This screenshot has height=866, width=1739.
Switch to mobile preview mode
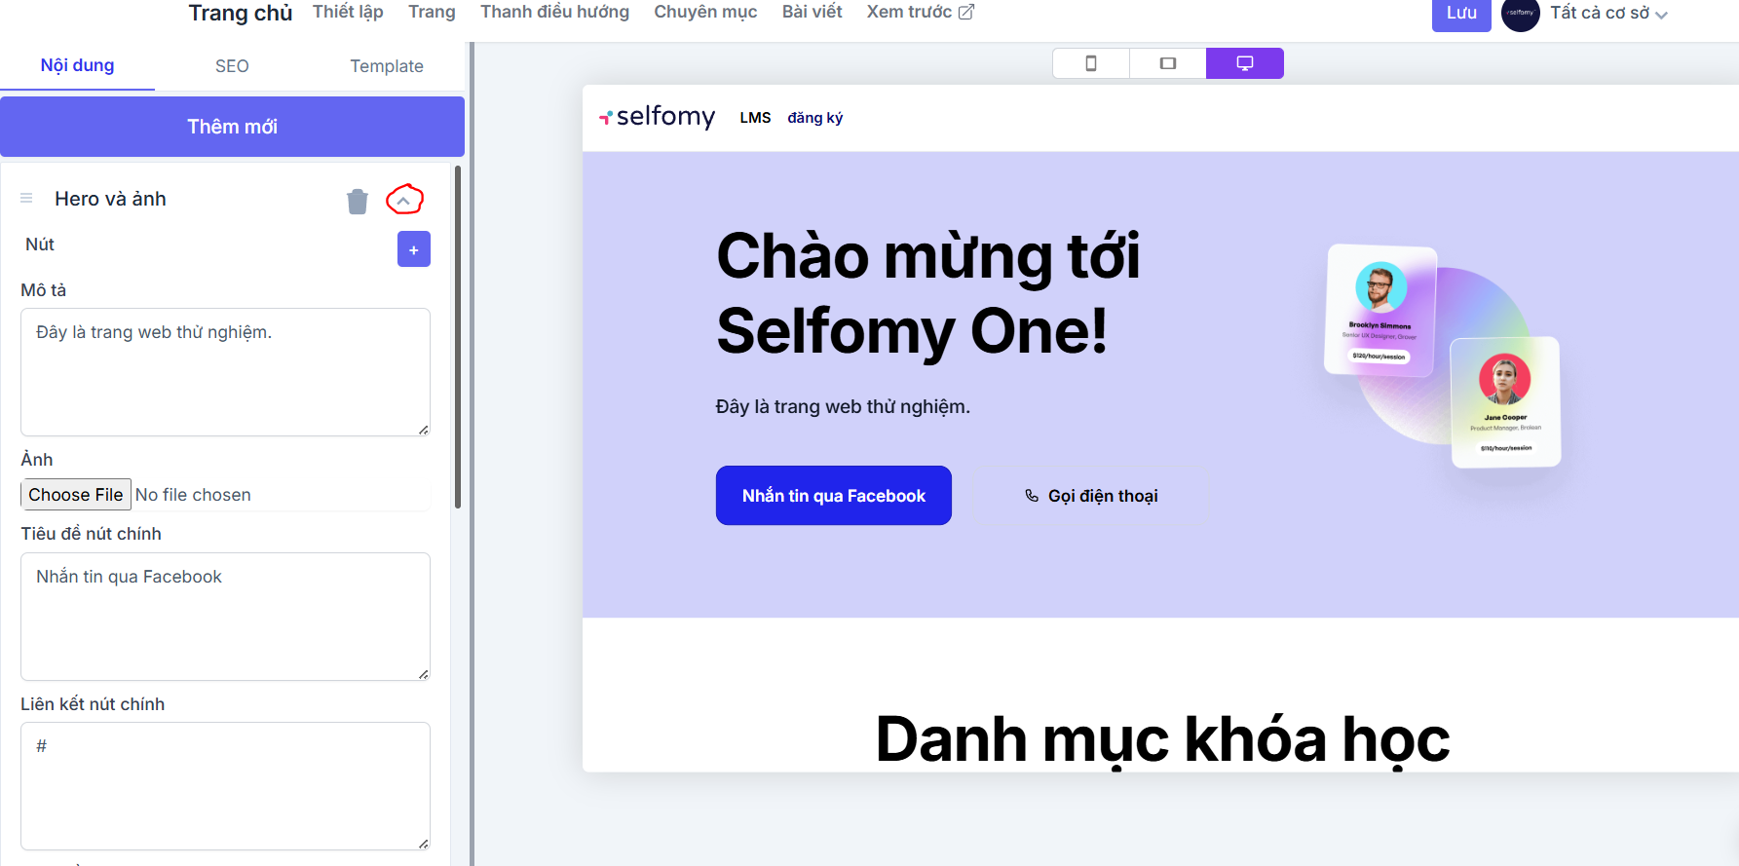pyautogui.click(x=1091, y=63)
